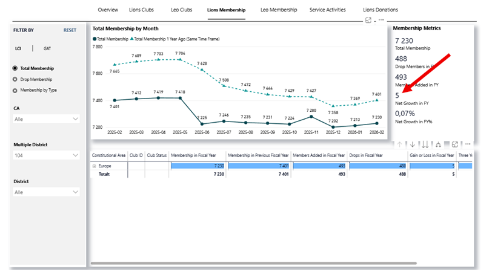
Task: Open the CA dropdown
Action: coord(47,120)
